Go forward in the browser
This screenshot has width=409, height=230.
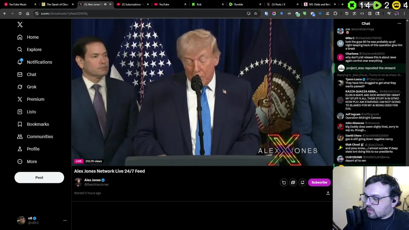[12, 13]
